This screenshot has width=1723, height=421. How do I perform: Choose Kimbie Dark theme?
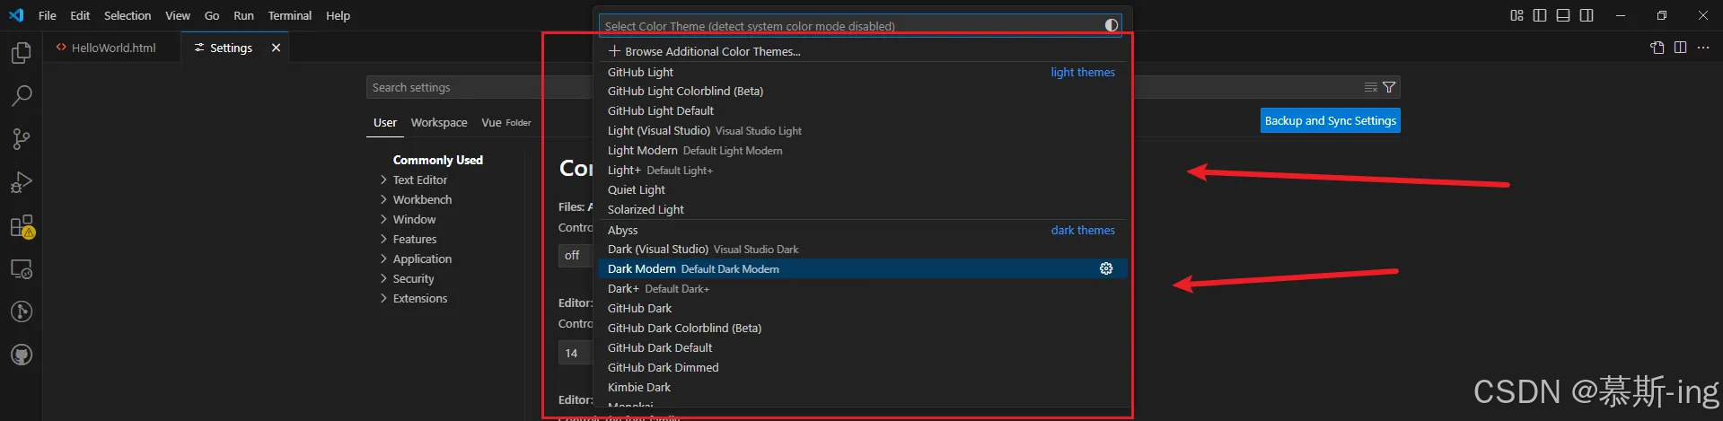coord(863,387)
